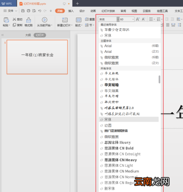
Task: Collapse slide panel with double chevron
Action: click(3, 35)
